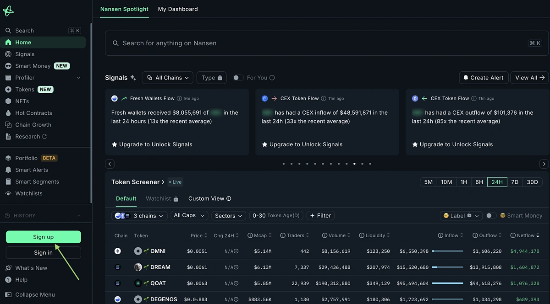Select the 24H timeframe

pos(497,182)
